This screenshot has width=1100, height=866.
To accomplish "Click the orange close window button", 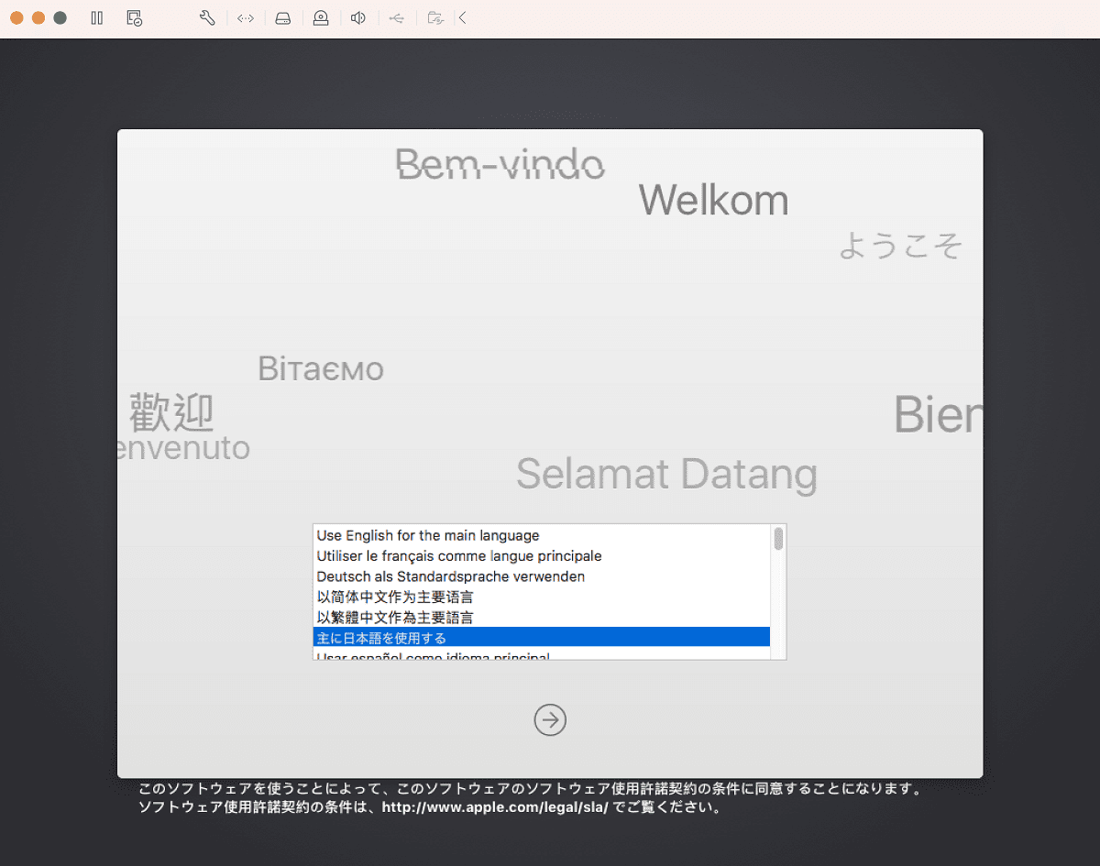I will [x=16, y=17].
